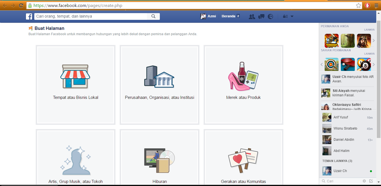
Task: Open Dungeon Rampage game icon
Action: click(332, 41)
